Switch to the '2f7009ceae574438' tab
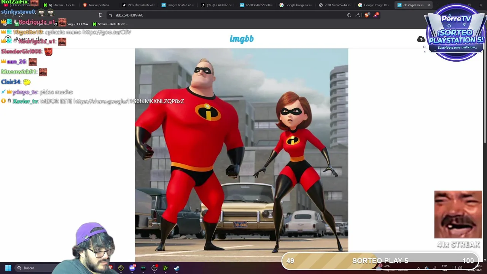487x274 pixels. point(336,5)
